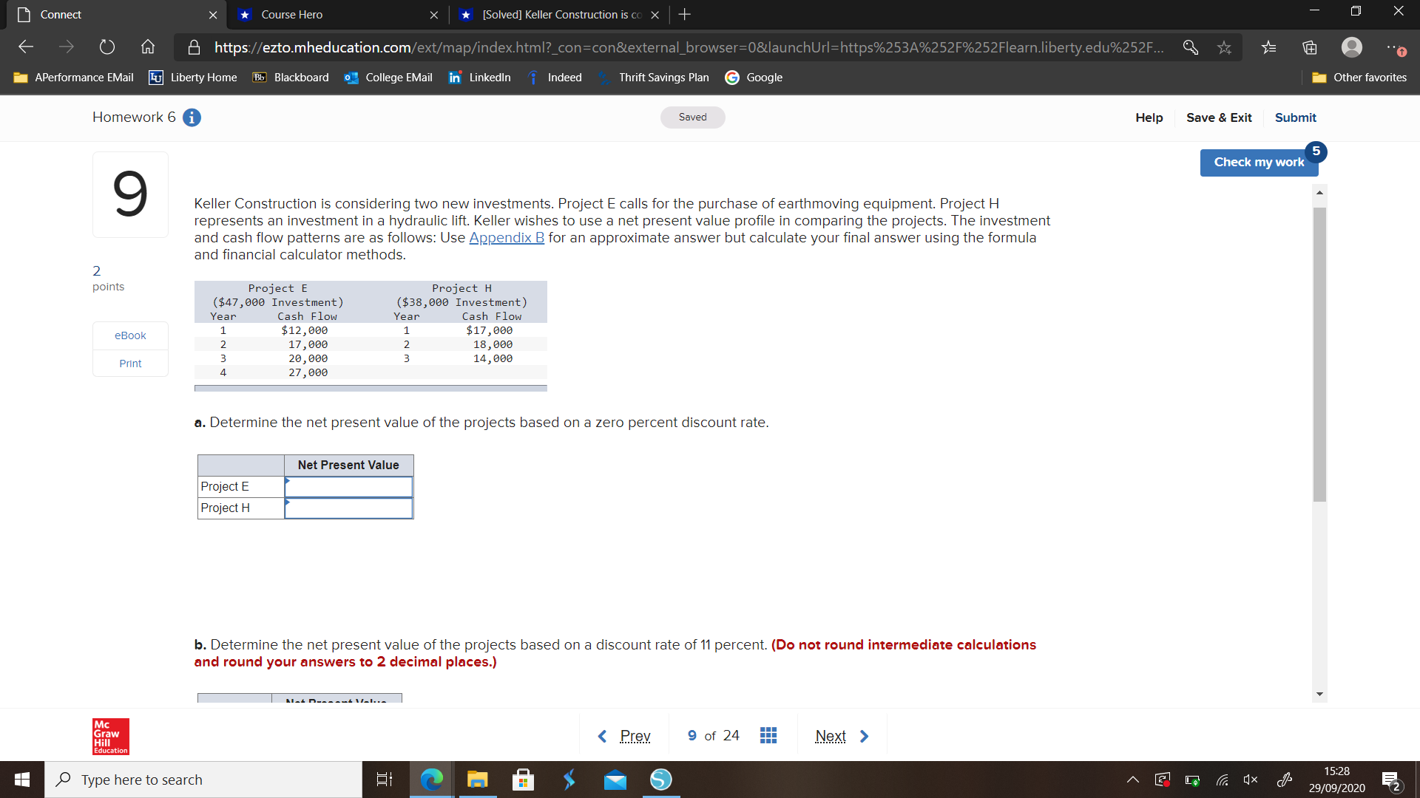The image size is (1420, 798).
Task: Open browser profile avatar icon
Action: coord(1351,47)
